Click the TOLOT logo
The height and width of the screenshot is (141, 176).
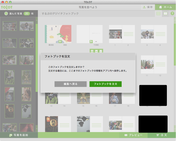point(7,7)
